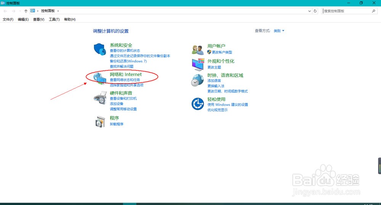Open the Network and Internet globe icon
381x205 pixels.
99,78
